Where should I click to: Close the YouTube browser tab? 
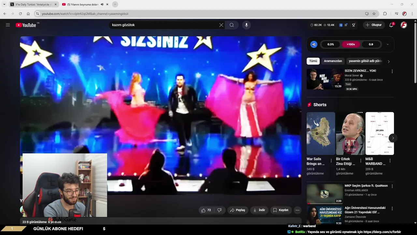[x=108, y=4]
